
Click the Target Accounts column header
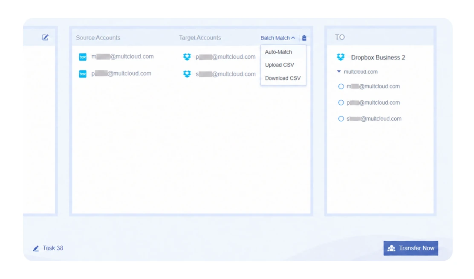pos(200,38)
